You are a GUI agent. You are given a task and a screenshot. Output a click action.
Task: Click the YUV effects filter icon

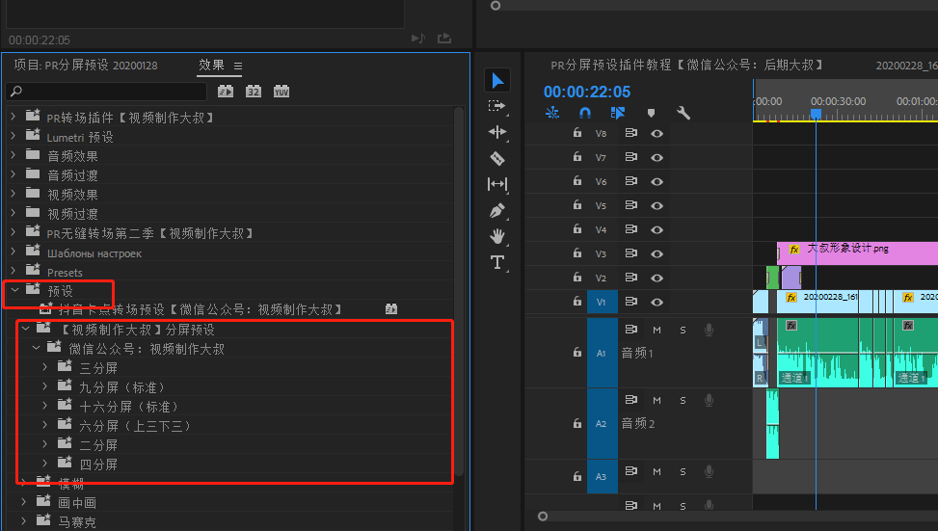(281, 92)
